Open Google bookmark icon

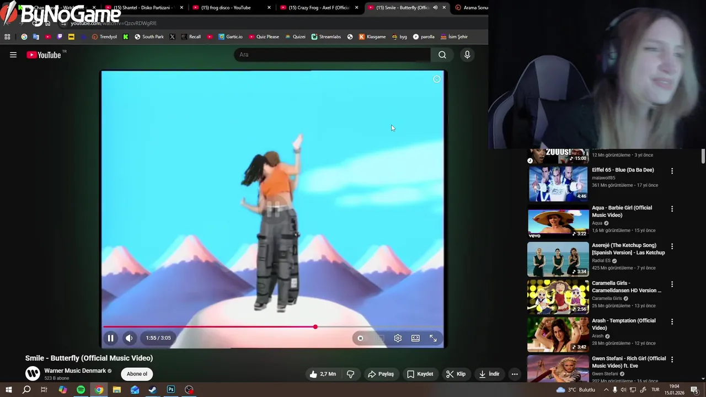24,37
